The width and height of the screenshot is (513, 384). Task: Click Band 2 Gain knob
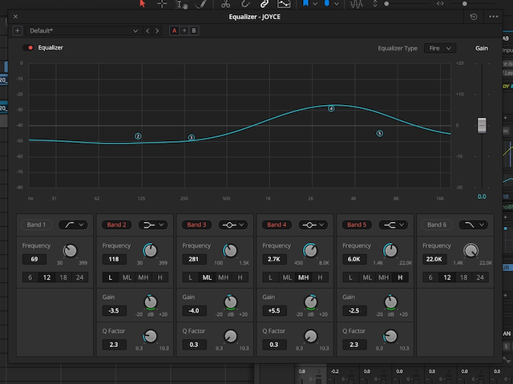click(151, 302)
